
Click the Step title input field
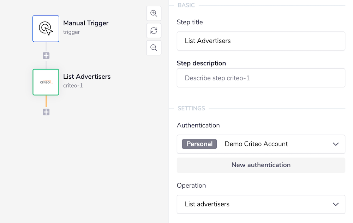click(x=261, y=41)
